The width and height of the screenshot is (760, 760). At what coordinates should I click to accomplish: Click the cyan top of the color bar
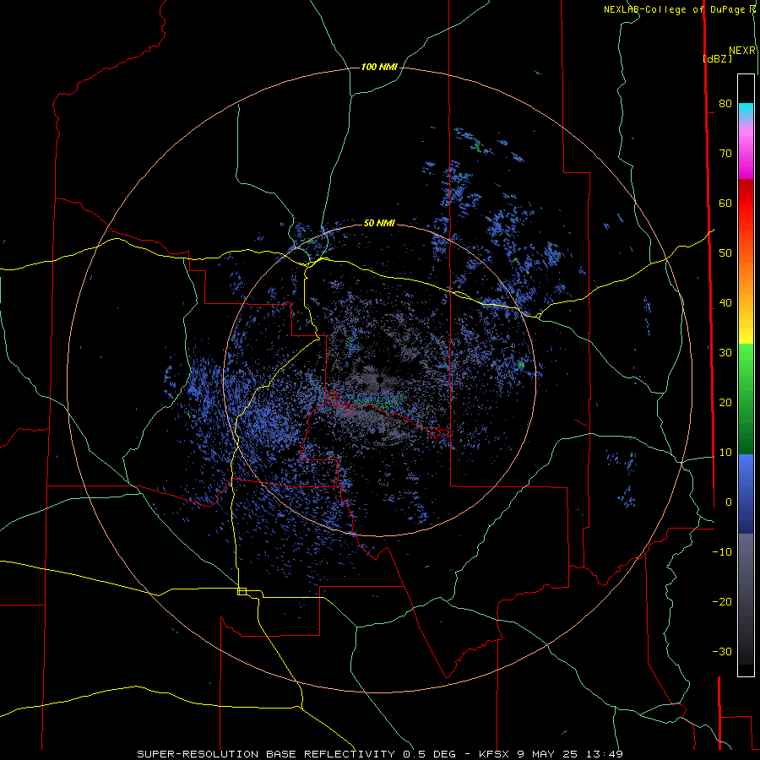746,111
